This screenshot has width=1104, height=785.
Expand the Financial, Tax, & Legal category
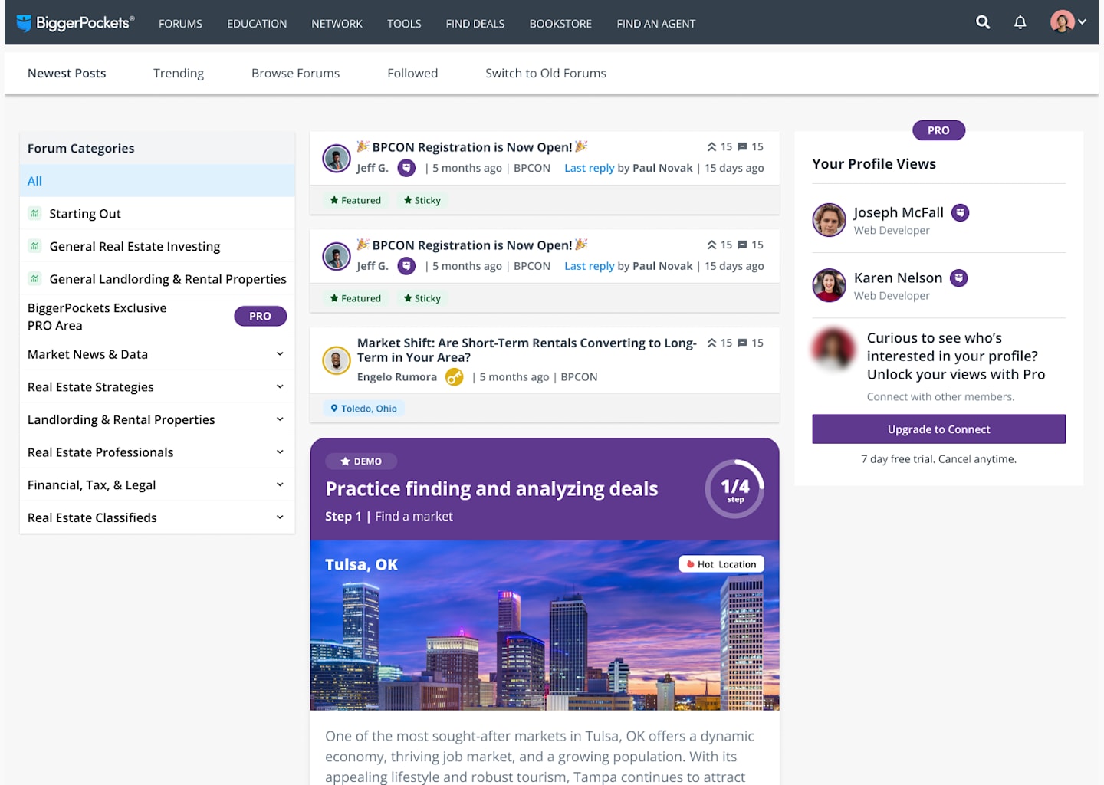click(280, 484)
